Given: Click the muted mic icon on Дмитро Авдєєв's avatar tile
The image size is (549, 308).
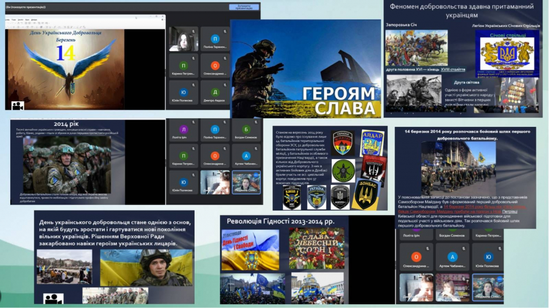Looking at the screenshot, I should point(225,85).
